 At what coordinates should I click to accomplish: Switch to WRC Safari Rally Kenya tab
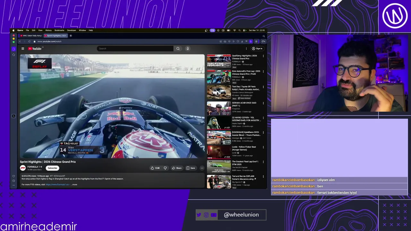pyautogui.click(x=31, y=36)
